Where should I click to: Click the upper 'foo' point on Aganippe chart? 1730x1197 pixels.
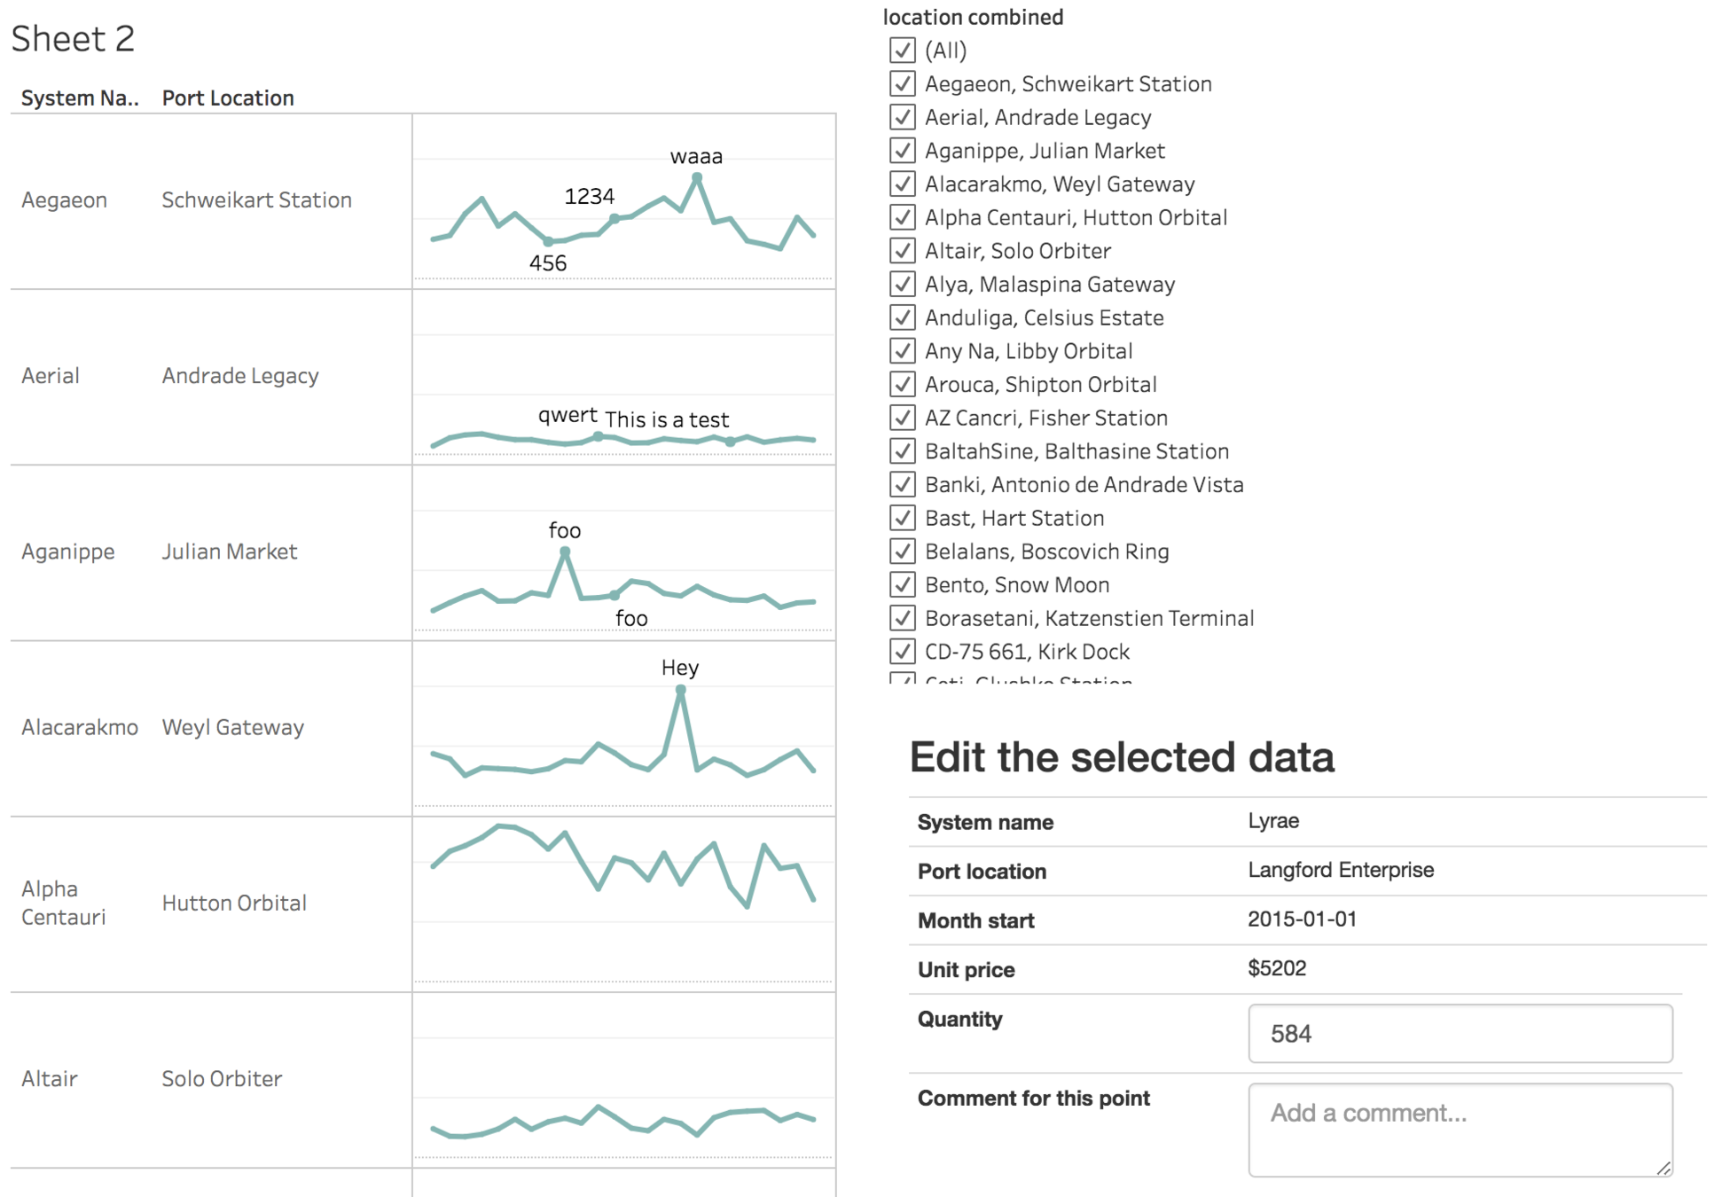pos(565,552)
